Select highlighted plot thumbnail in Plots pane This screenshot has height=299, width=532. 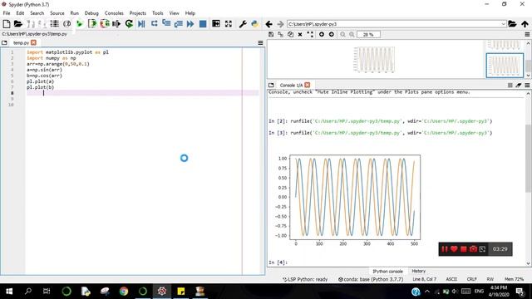[505, 66]
